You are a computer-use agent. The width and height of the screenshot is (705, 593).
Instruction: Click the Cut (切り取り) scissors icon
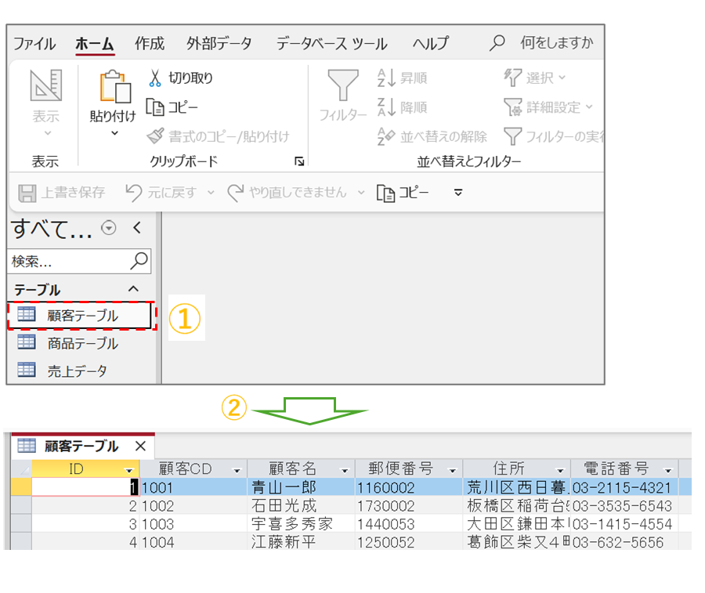[x=154, y=78]
